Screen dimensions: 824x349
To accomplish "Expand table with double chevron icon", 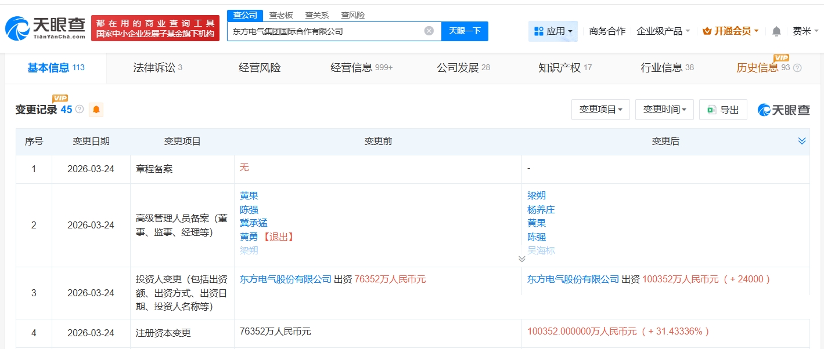I will 801,141.
